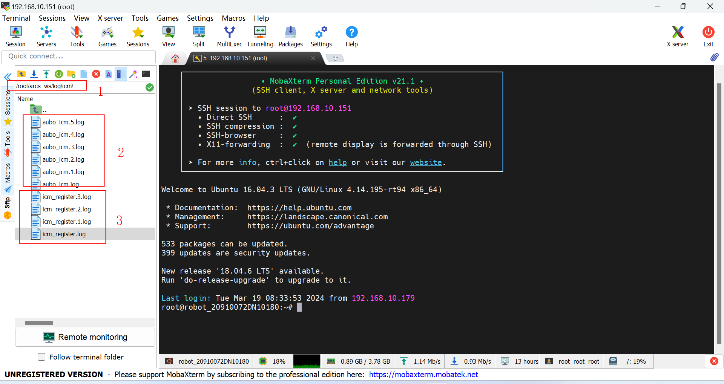Image resolution: width=724 pixels, height=384 pixels.
Task: Click the parent '..' folder entry
Action: click(38, 110)
